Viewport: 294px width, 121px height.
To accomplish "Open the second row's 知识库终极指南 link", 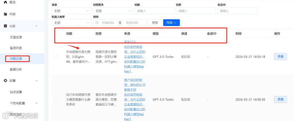I will pyautogui.click(x=135, y=99).
